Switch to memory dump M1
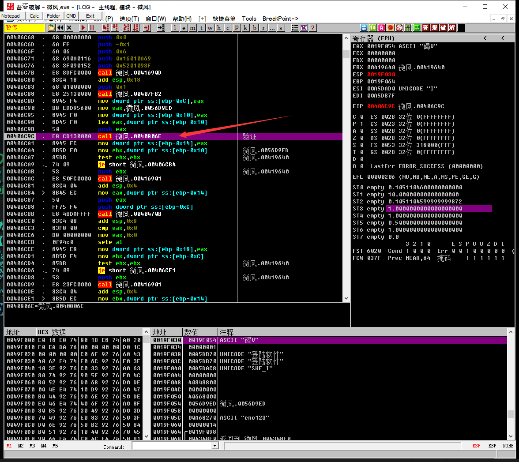Screen dimensions: 519x462 click(x=9, y=446)
